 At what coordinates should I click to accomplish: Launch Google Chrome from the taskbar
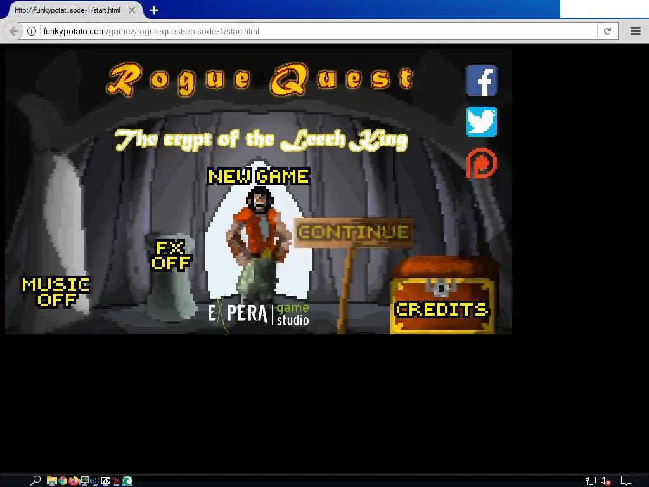point(63,481)
